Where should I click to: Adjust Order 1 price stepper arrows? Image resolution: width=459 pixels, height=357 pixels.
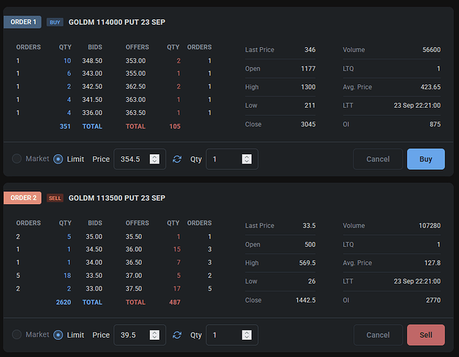coord(155,159)
